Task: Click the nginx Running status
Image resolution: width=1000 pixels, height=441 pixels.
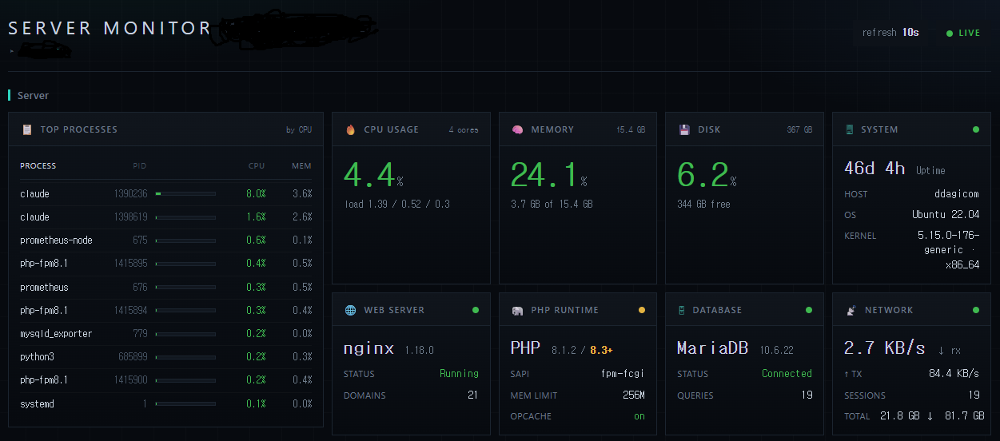Action: (459, 374)
